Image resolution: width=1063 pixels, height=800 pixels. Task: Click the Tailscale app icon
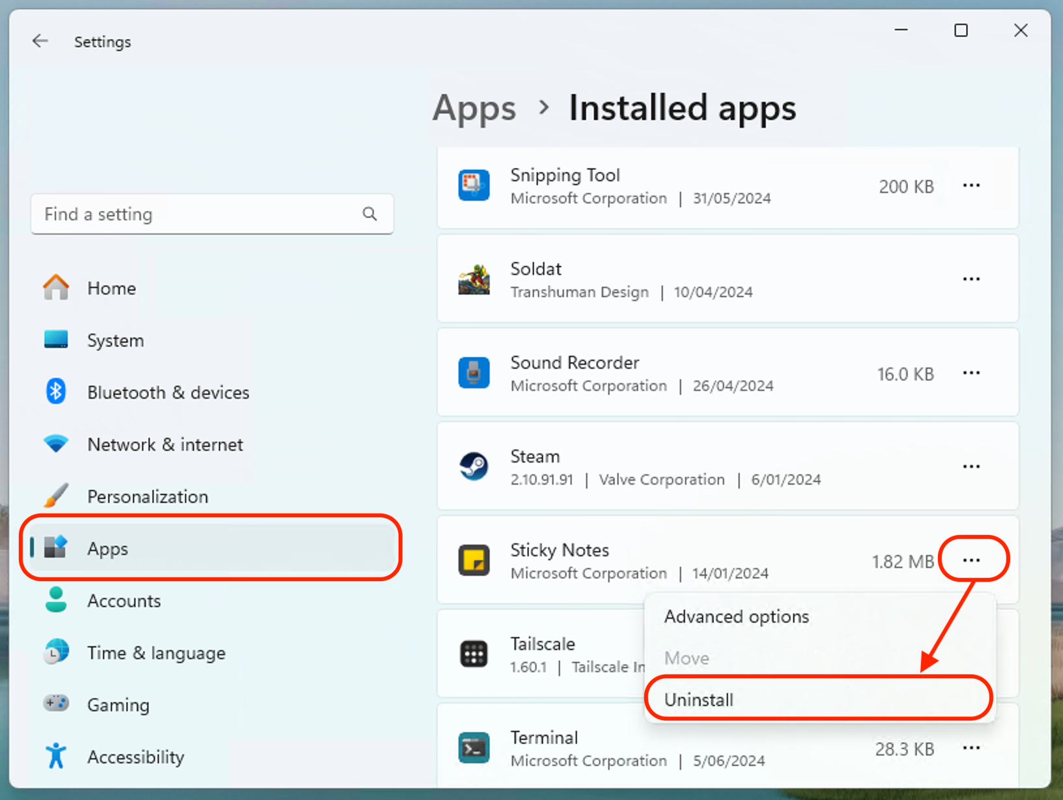coord(474,654)
